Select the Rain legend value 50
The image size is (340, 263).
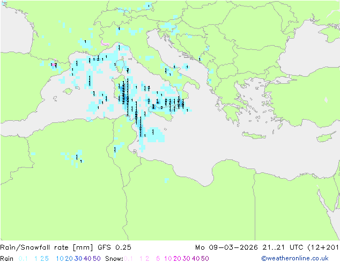click(x=97, y=259)
